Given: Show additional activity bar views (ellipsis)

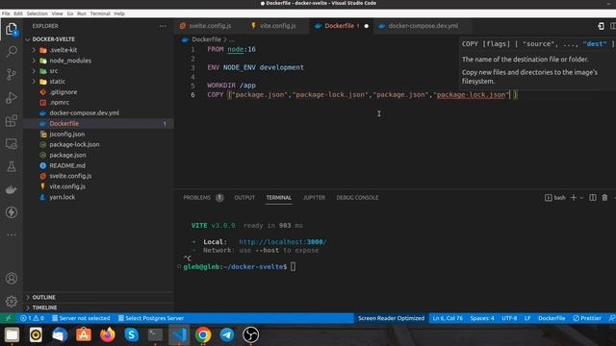Looking at the screenshot, I should click(12, 235).
